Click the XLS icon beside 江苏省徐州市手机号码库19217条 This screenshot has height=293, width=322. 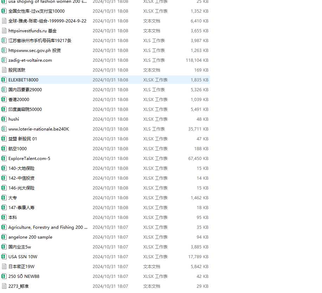[4, 41]
